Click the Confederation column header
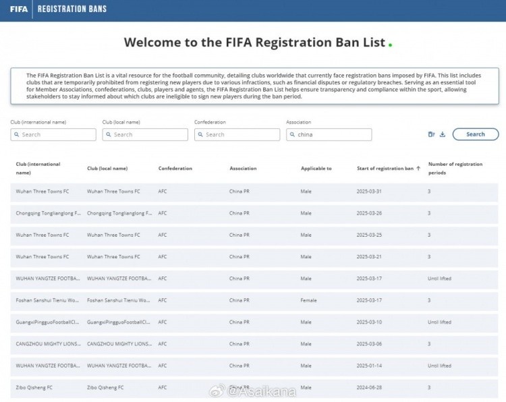Screen dimensions: 506x402 [175, 169]
